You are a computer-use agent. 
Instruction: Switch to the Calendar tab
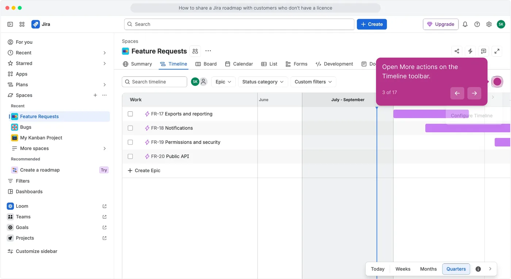tap(239, 64)
